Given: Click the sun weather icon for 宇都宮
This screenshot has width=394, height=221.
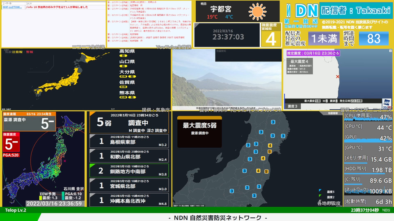Looking at the screenshot, I should point(257,11).
